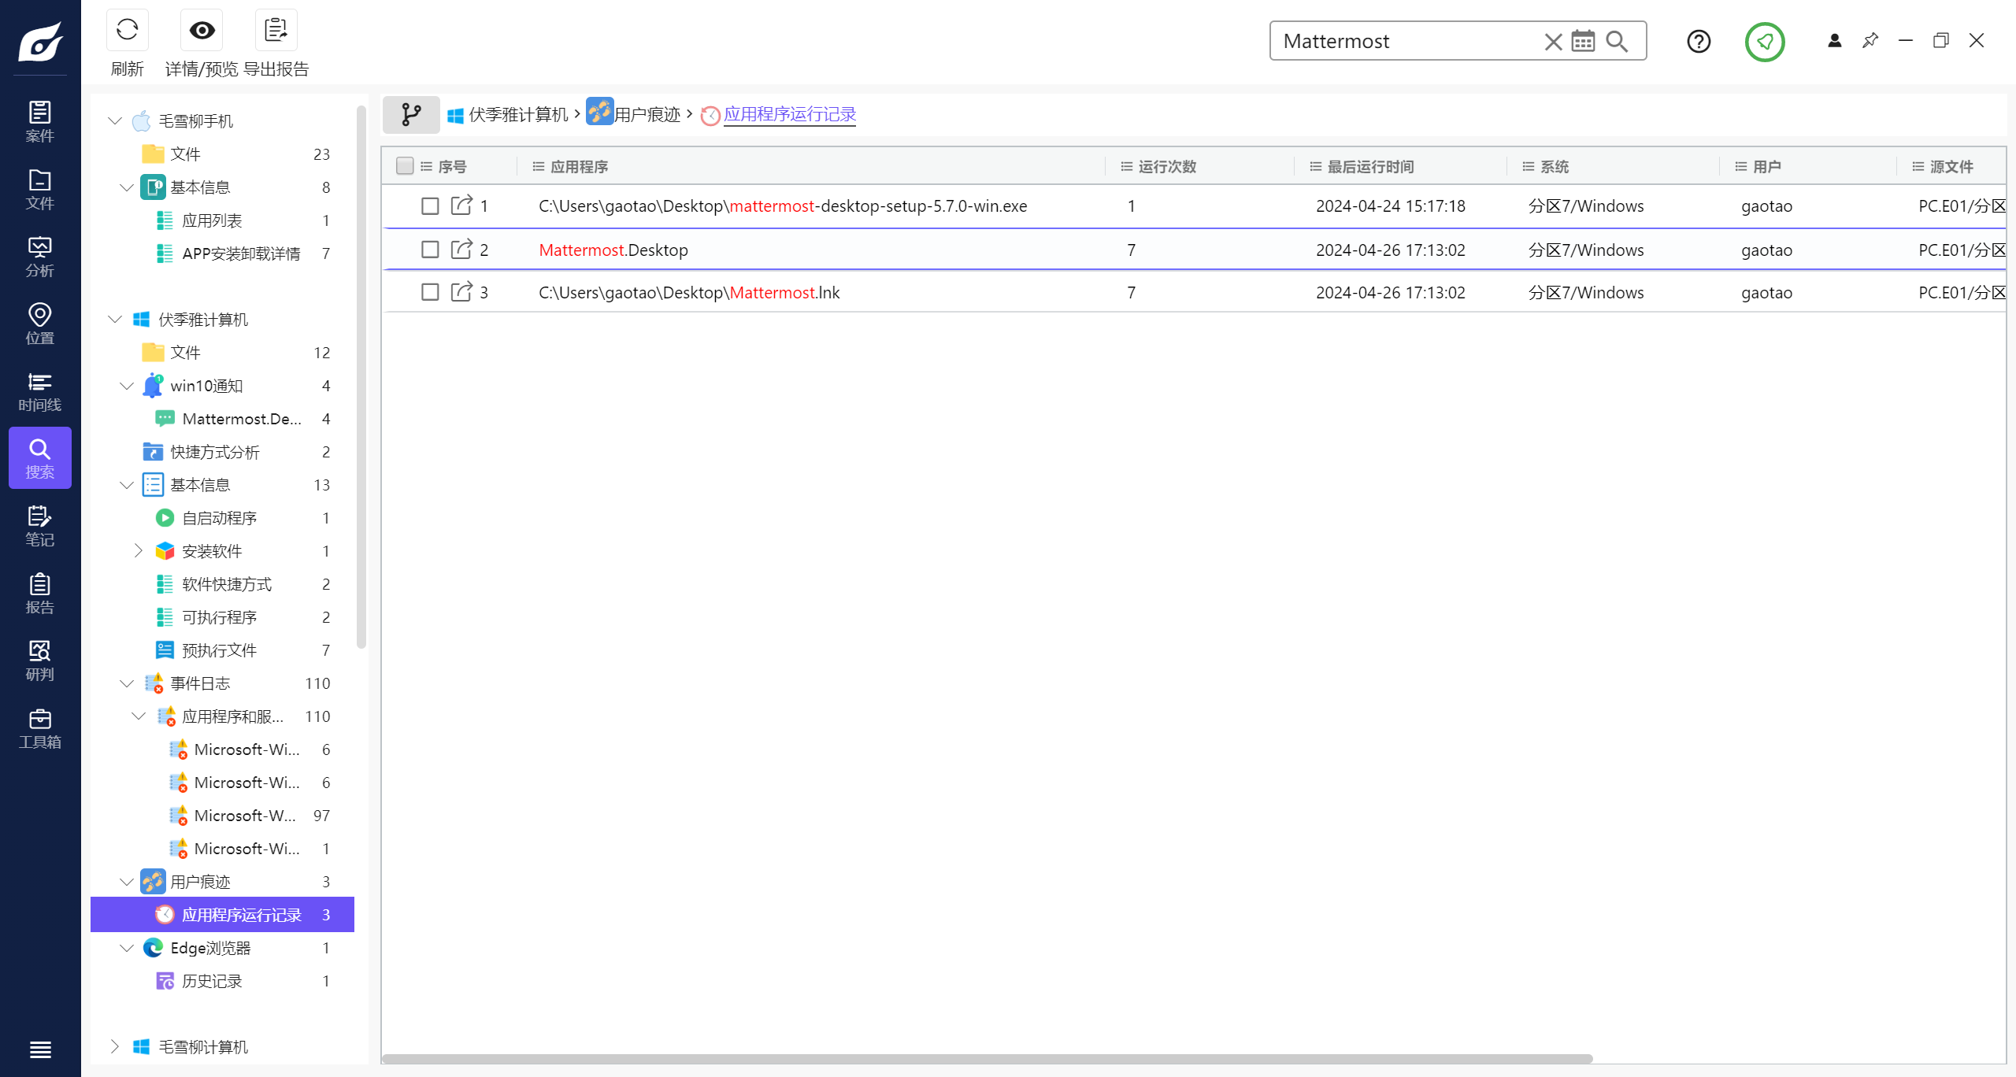Click the Refresh (刷新) toolbar icon
The width and height of the screenshot is (2016, 1077).
127,31
